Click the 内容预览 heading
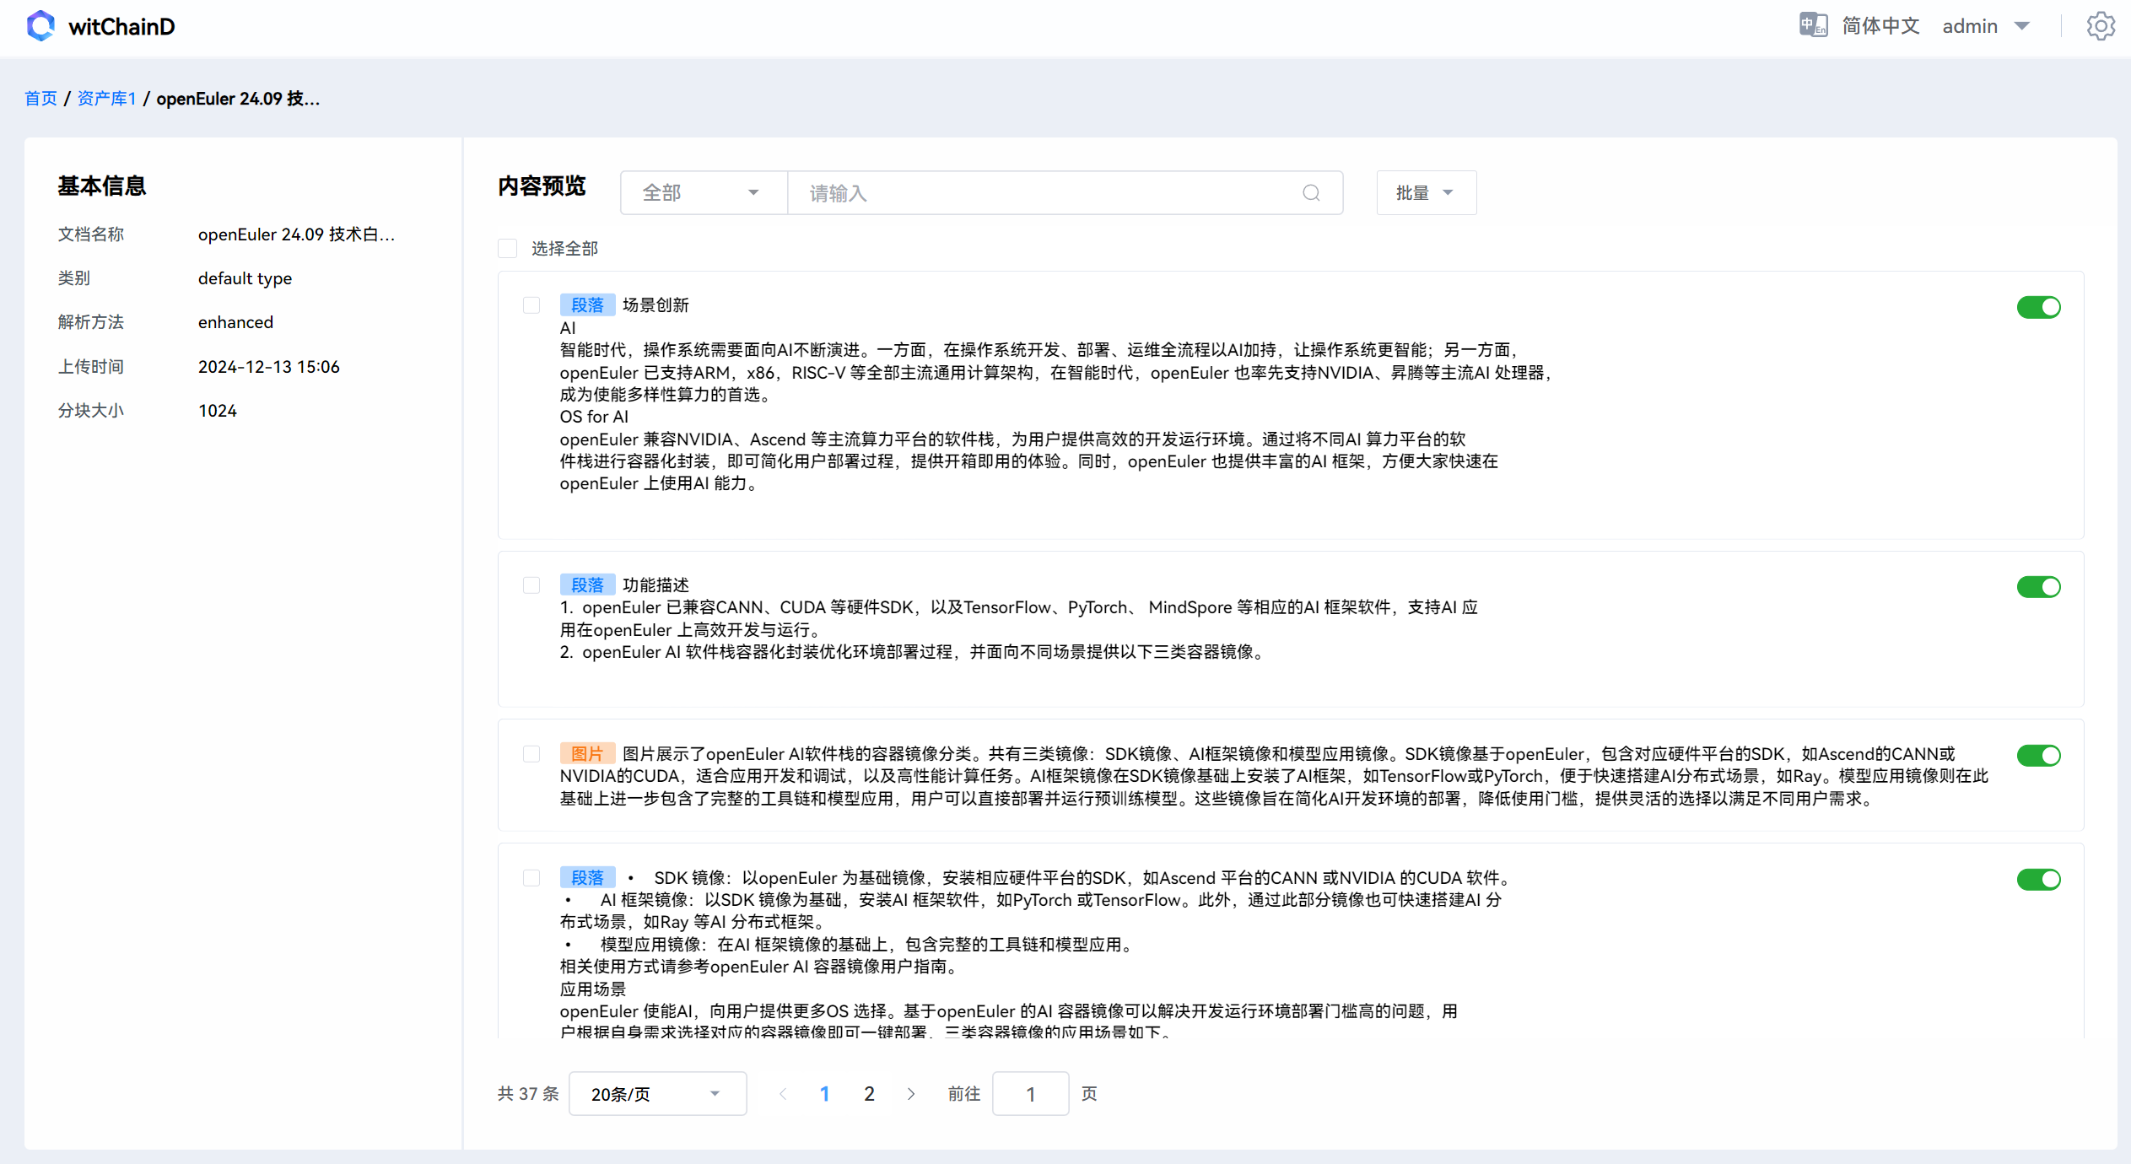The image size is (2131, 1164). pos(542,186)
